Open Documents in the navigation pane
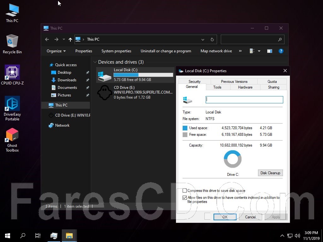The height and width of the screenshot is (242, 323). coord(68,88)
